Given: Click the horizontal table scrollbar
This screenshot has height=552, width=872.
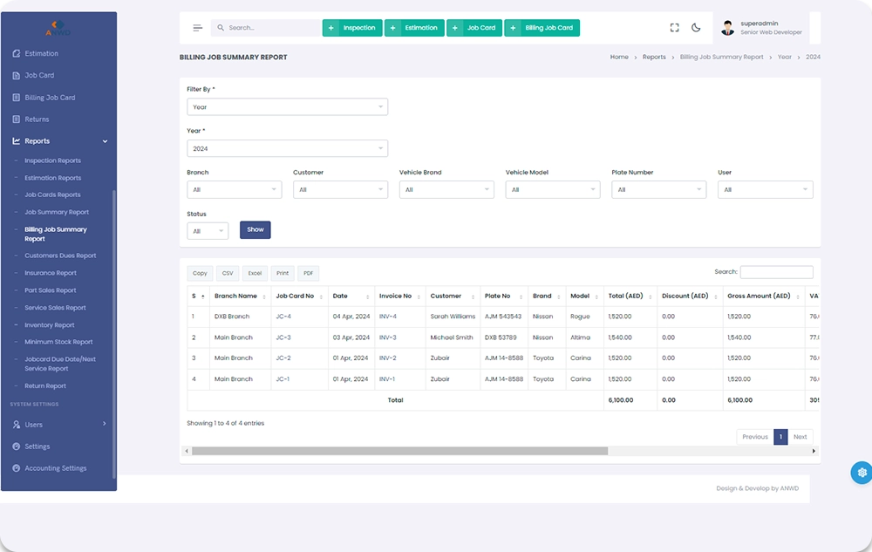Looking at the screenshot, I should [x=399, y=451].
